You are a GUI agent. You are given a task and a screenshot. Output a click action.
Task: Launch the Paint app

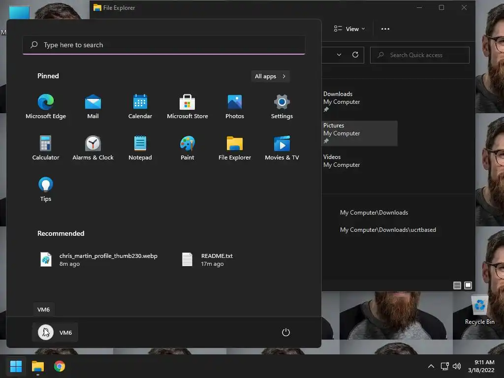[x=188, y=148]
